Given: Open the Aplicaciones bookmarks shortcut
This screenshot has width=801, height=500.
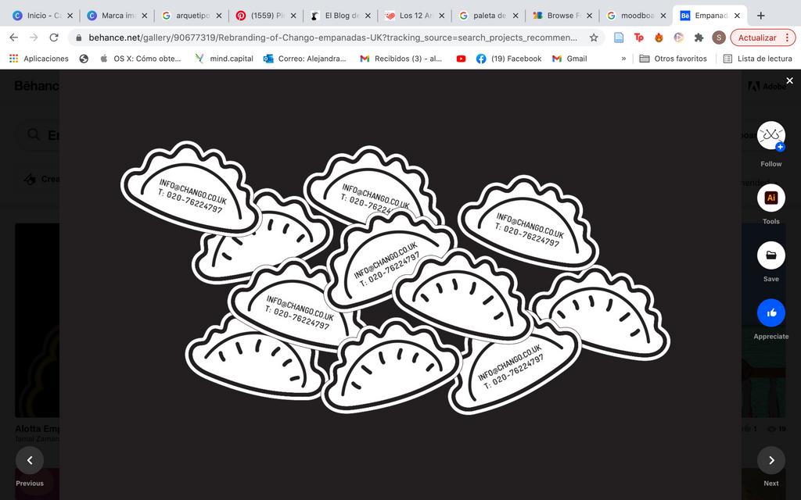Looking at the screenshot, I should coord(39,59).
